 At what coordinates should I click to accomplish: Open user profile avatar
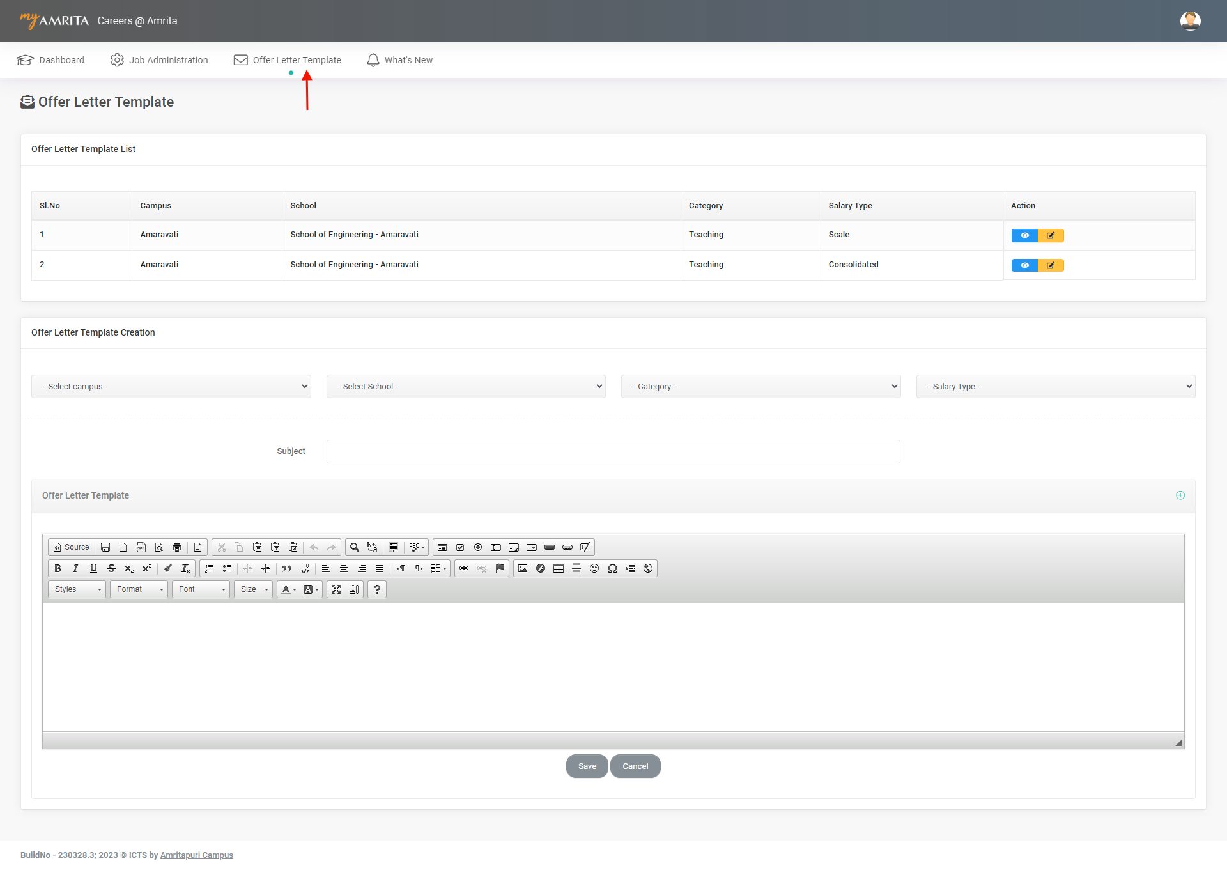pos(1190,20)
